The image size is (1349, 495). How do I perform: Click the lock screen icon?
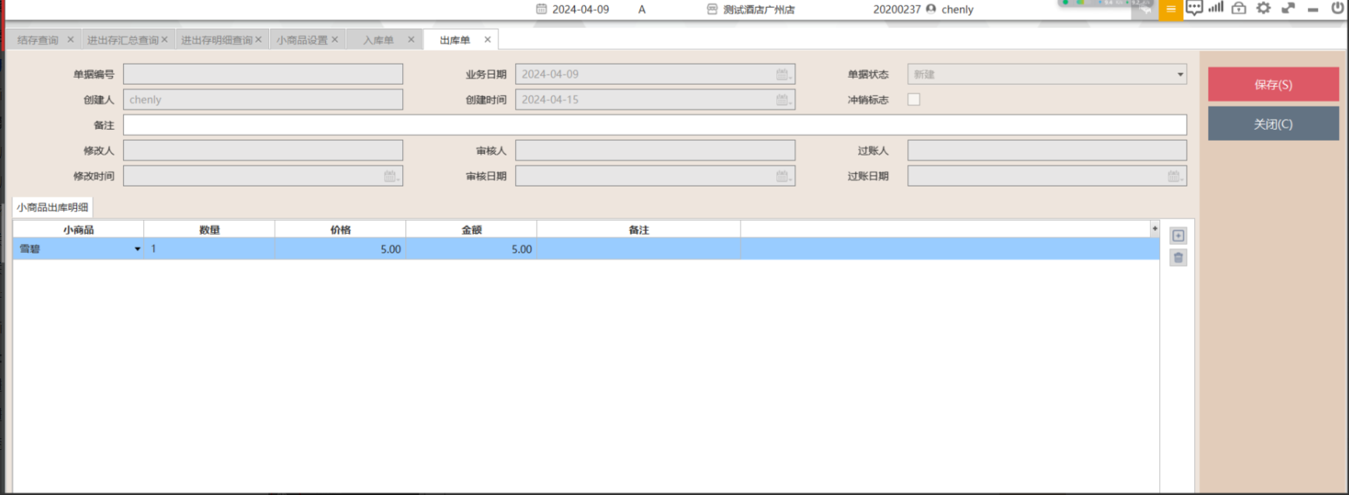coord(1239,9)
